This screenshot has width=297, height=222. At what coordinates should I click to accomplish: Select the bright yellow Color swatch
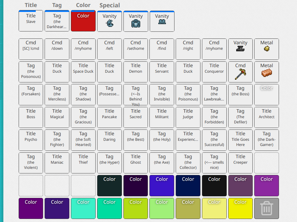point(240,208)
